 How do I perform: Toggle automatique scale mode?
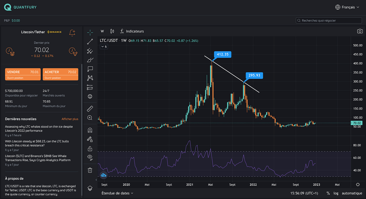click(352, 193)
